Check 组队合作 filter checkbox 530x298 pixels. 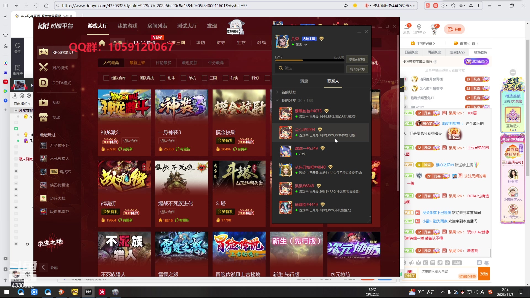106,78
